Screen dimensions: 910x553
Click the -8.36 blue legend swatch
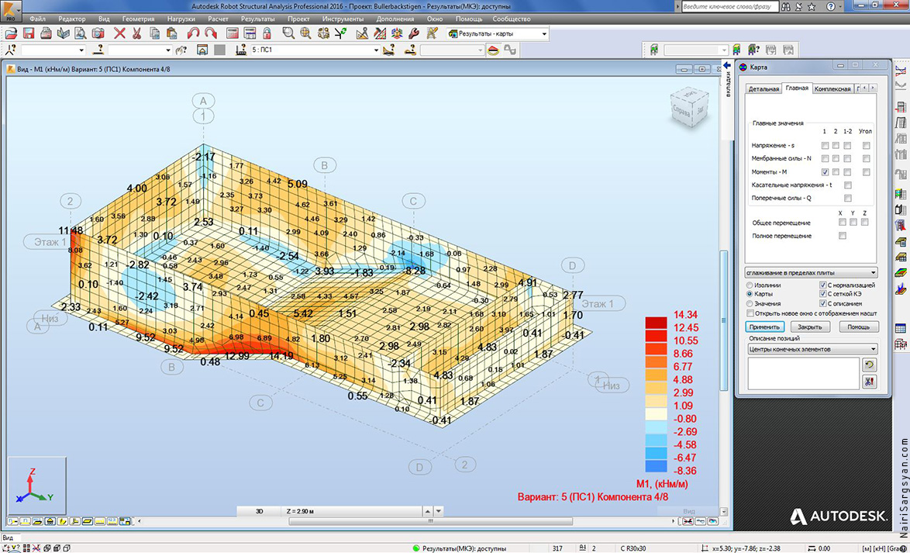click(x=657, y=465)
